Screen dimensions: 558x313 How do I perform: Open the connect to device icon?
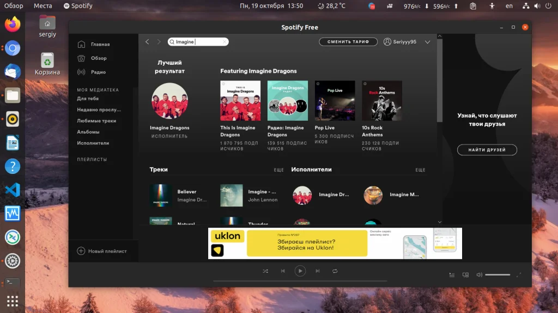point(465,274)
